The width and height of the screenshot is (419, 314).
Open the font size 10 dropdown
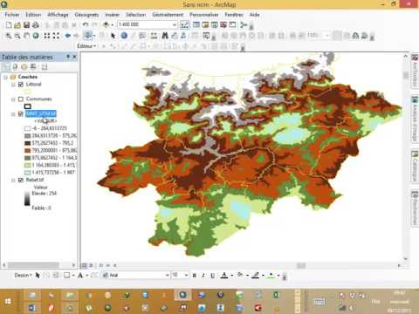pos(187,276)
